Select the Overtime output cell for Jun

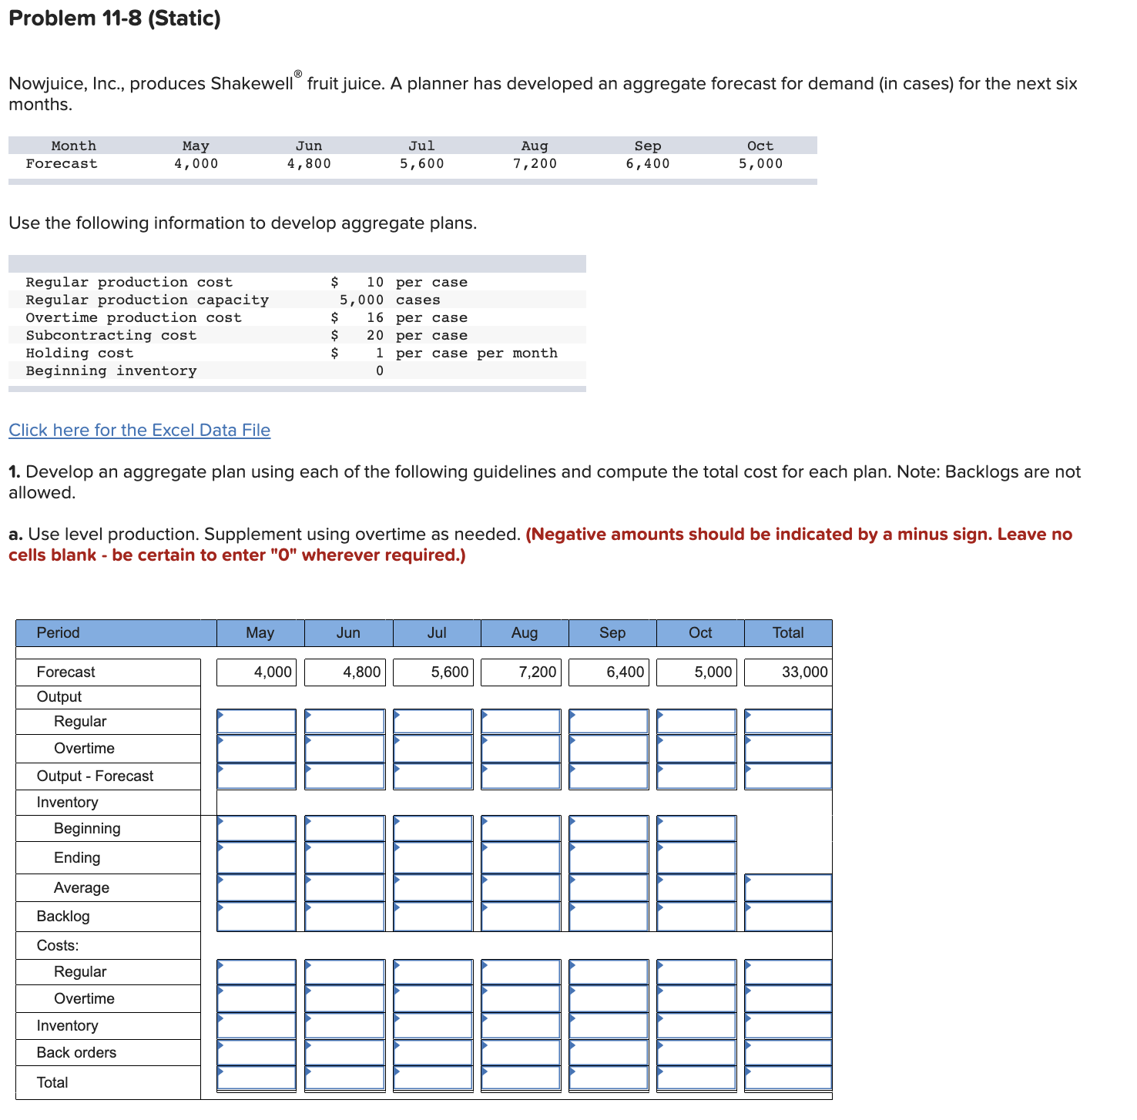[x=344, y=749]
